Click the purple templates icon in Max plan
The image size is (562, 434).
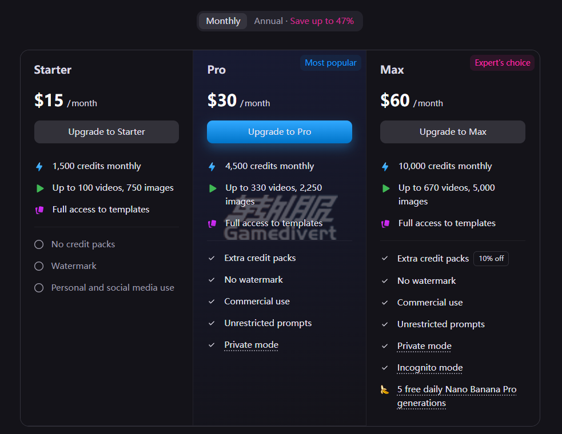385,224
